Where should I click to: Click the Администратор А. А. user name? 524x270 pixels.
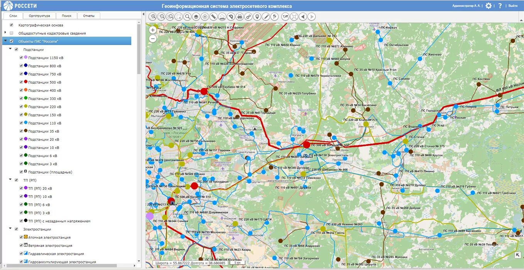click(467, 6)
